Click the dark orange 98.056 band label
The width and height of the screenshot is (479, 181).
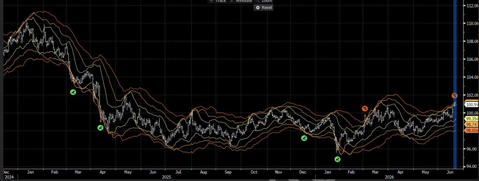[x=471, y=130]
